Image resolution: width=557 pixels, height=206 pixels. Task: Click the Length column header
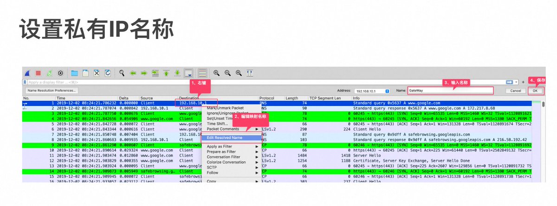tap(296, 98)
